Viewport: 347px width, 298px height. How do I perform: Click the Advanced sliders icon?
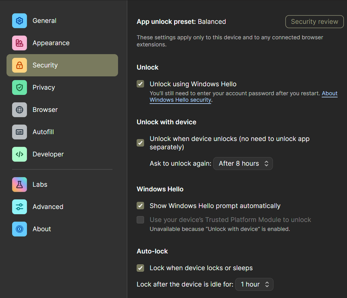(x=19, y=207)
